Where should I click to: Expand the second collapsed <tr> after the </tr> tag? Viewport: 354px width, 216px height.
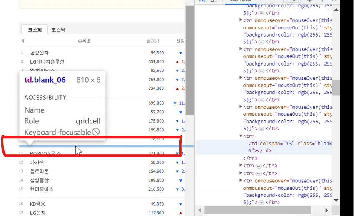tap(241, 173)
